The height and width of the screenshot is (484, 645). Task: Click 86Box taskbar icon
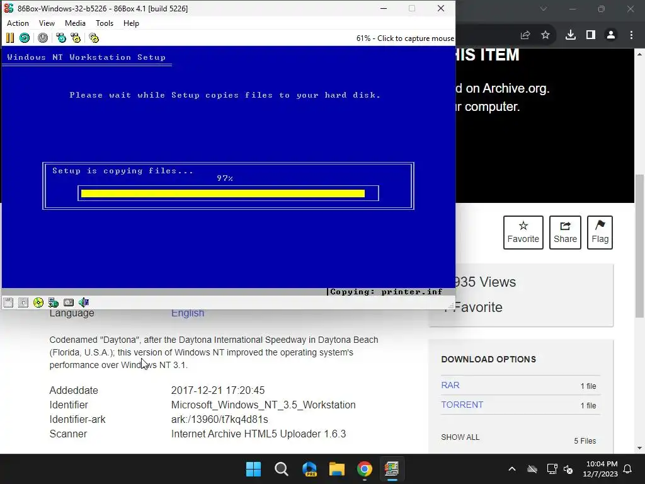[x=392, y=469]
